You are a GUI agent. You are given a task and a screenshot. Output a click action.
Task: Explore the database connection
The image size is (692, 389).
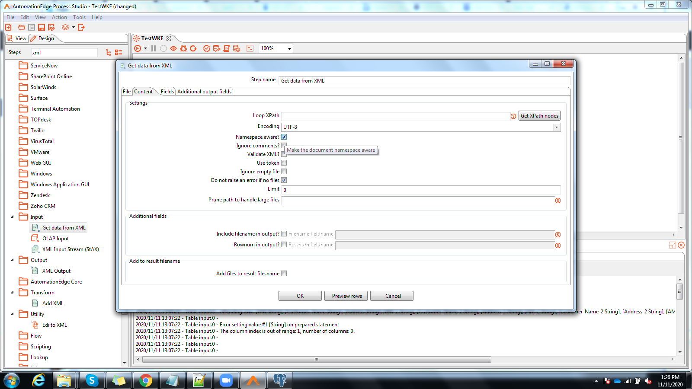(x=237, y=48)
